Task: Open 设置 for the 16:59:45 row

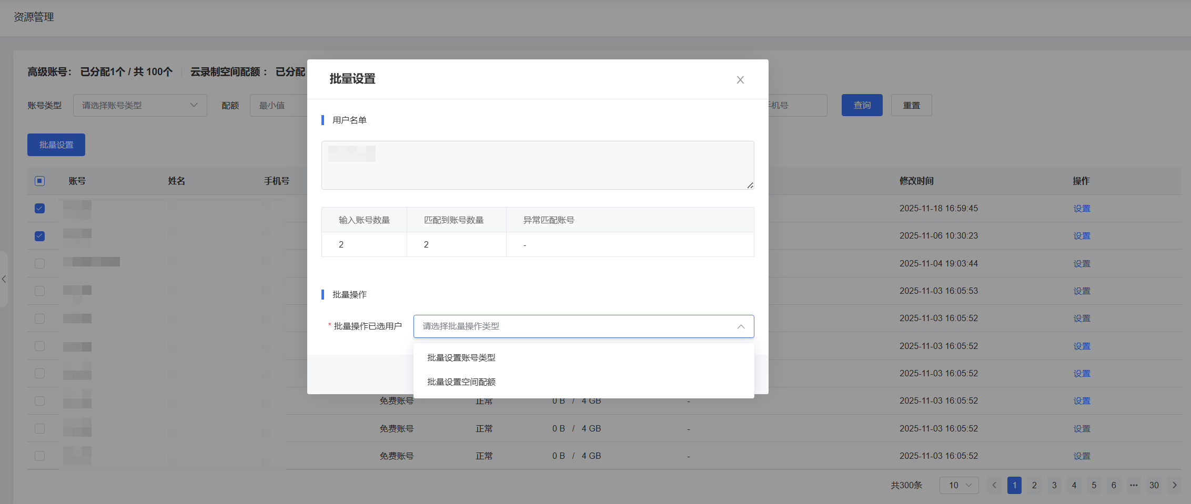Action: (1082, 209)
